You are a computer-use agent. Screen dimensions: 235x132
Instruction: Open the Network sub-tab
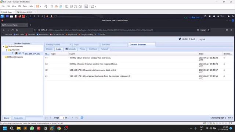(104, 49)
